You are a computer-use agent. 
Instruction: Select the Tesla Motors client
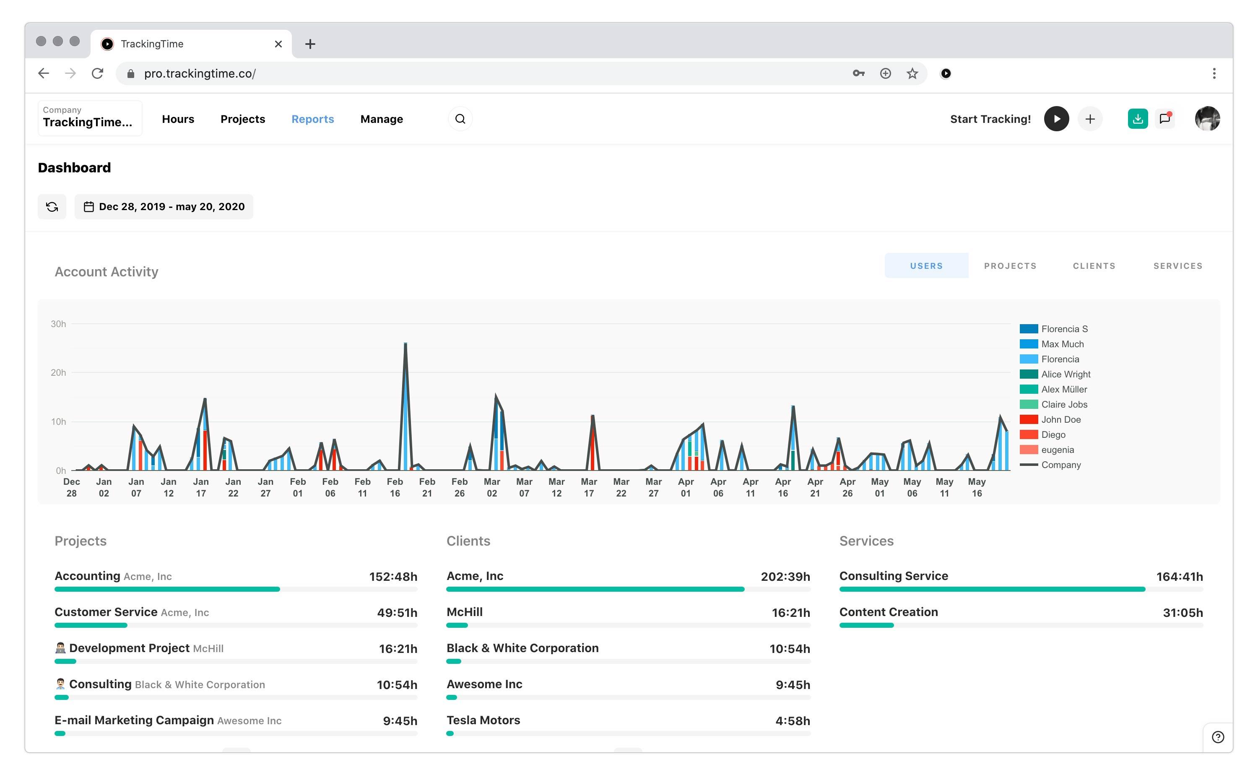(x=628, y=725)
